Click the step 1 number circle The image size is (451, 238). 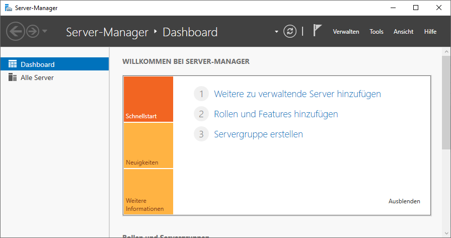click(201, 94)
